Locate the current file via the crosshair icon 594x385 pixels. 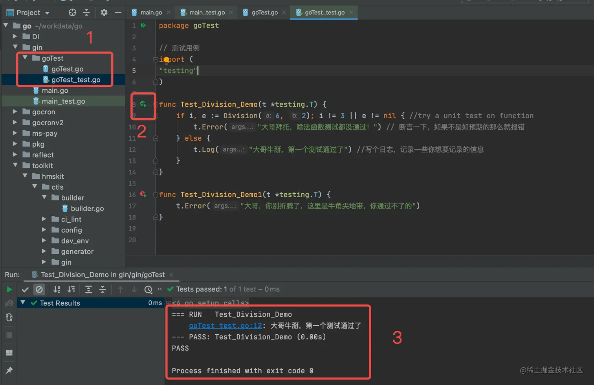point(72,13)
